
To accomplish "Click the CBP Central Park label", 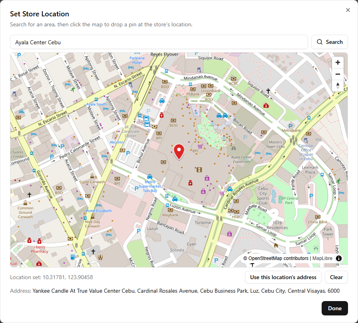I will [288, 201].
